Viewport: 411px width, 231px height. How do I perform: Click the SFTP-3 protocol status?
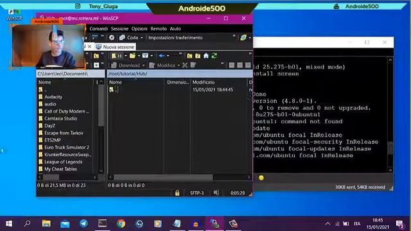pos(197,193)
